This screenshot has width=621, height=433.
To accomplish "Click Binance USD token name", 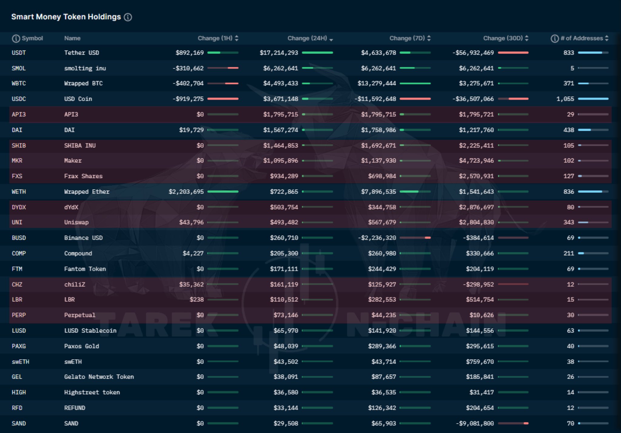I will coord(83,238).
